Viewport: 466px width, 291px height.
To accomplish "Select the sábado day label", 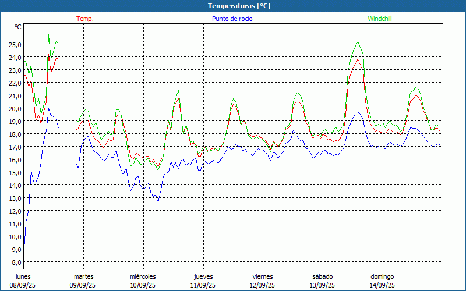I will [322, 276].
